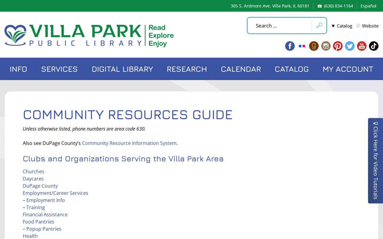This screenshot has height=239, width=383.
Task: Open the Community Resource Information System link
Action: pos(129,143)
